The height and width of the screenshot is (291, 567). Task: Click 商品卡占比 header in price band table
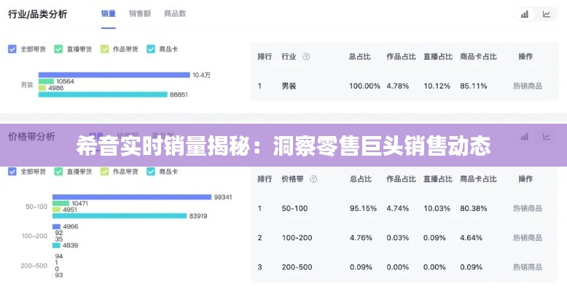click(478, 179)
